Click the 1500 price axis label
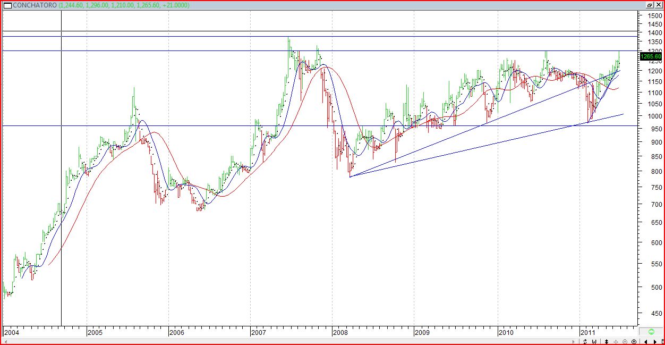Image resolution: width=665 pixels, height=345 pixels. 654,16
